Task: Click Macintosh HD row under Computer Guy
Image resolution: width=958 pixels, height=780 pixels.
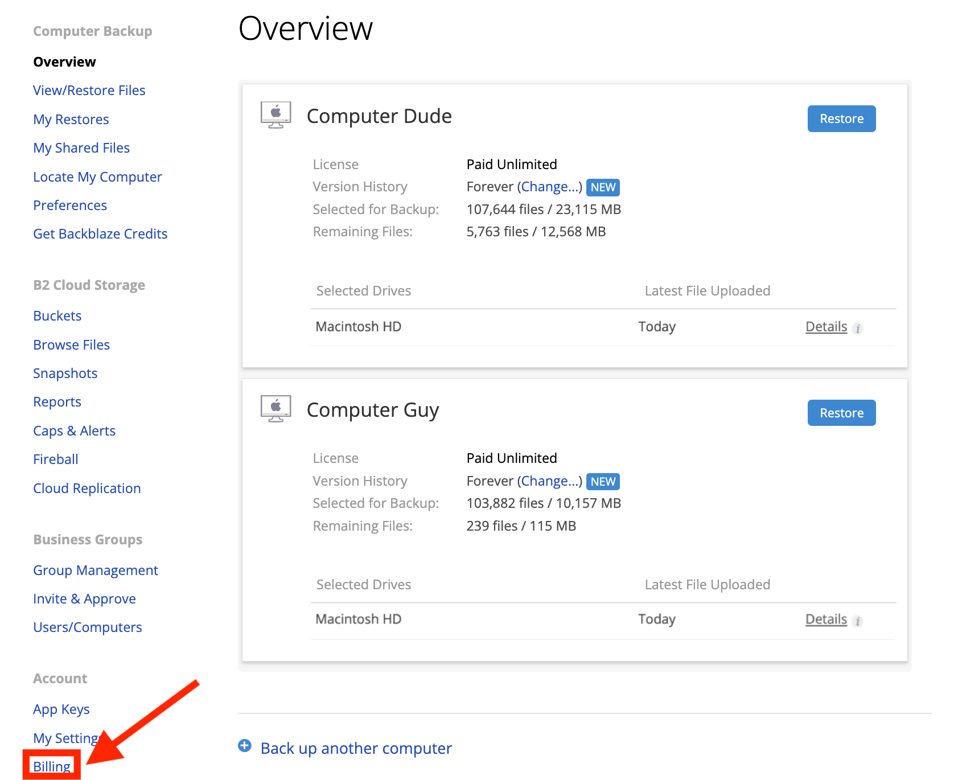Action: coord(603,621)
